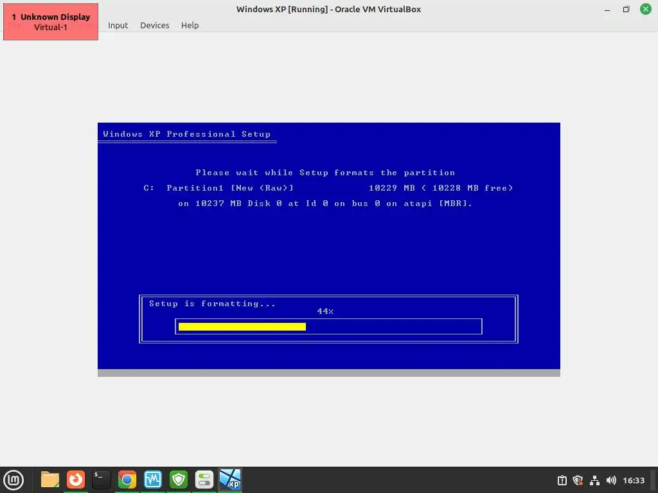Viewport: 658px width, 493px height.
Task: Restore the VirtualBox window size
Action: coord(626,9)
